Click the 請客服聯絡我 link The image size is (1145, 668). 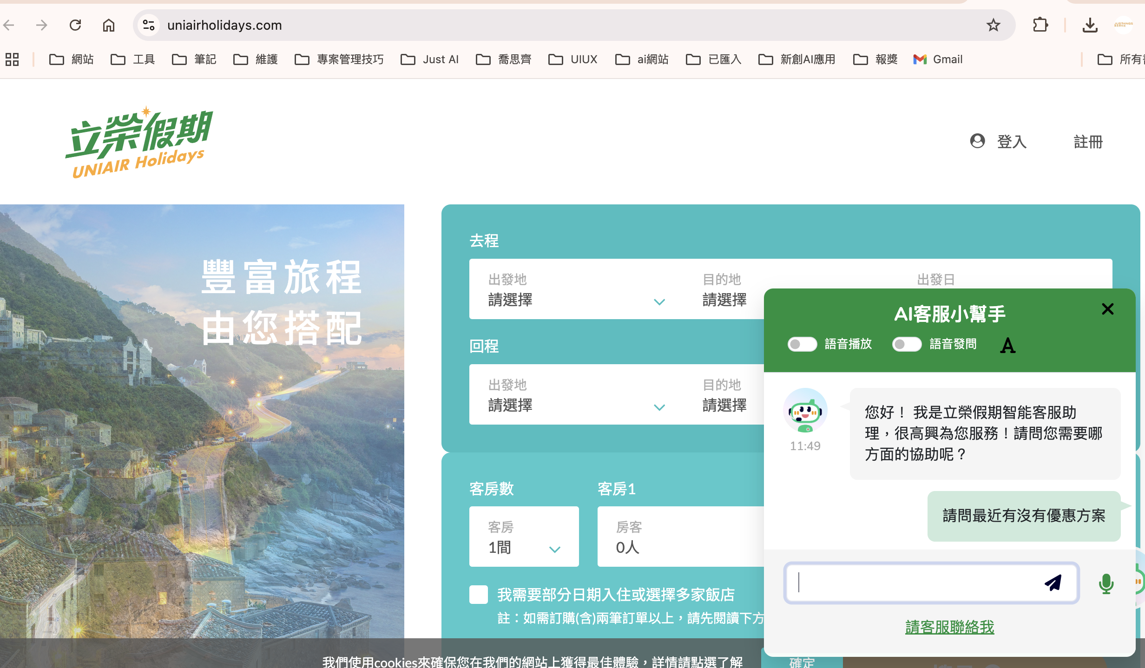(x=949, y=627)
